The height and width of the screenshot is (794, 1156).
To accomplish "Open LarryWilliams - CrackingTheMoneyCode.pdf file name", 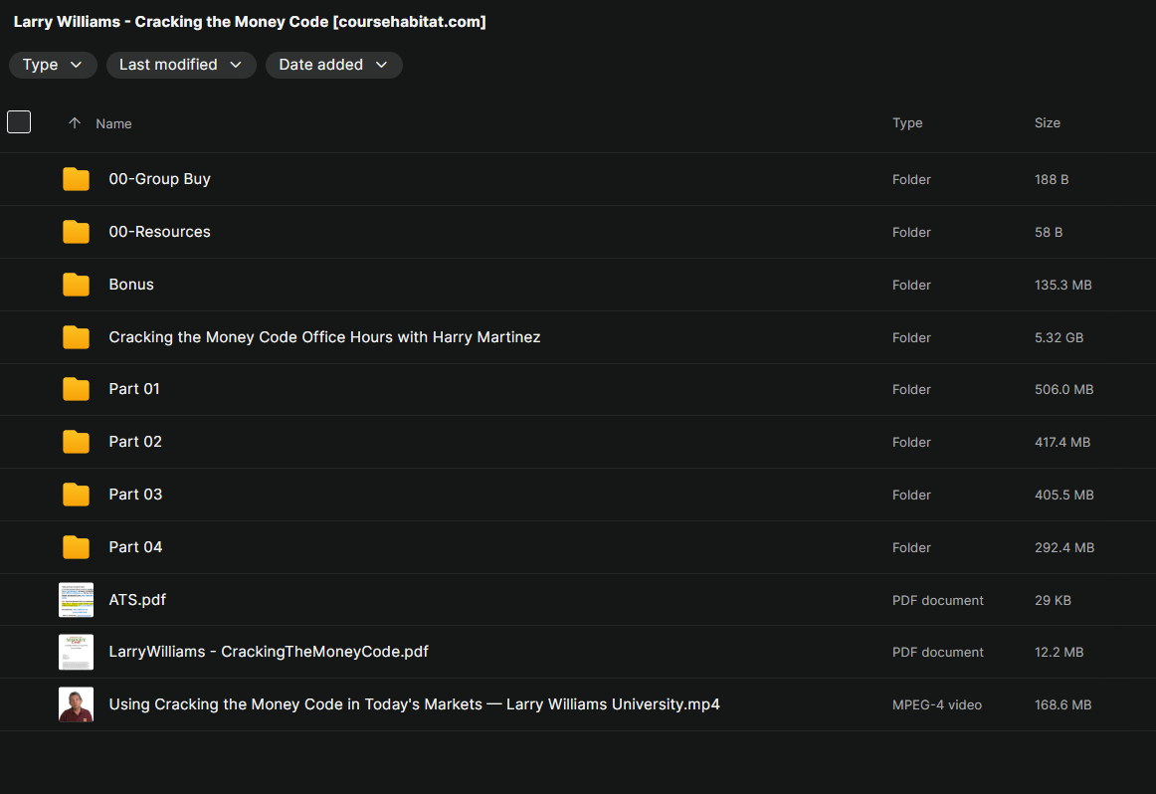I will pos(269,652).
